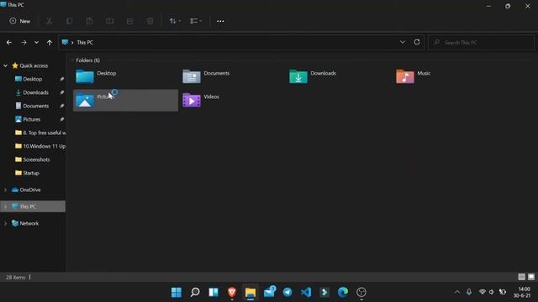
Task: Click the Share icon in toolbar
Action: (x=129, y=21)
